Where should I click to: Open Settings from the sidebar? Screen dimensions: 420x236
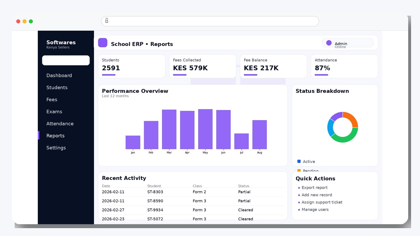click(x=56, y=148)
